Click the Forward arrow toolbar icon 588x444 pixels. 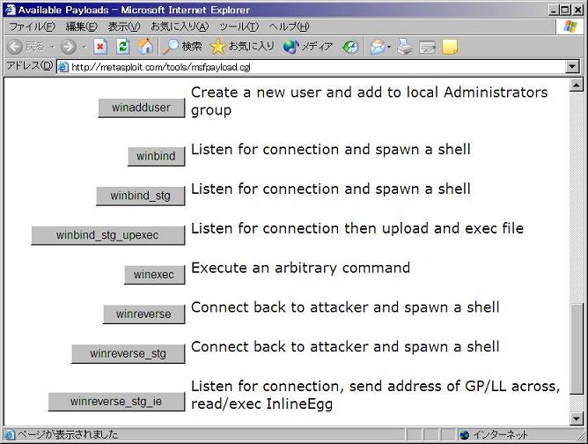[69, 47]
